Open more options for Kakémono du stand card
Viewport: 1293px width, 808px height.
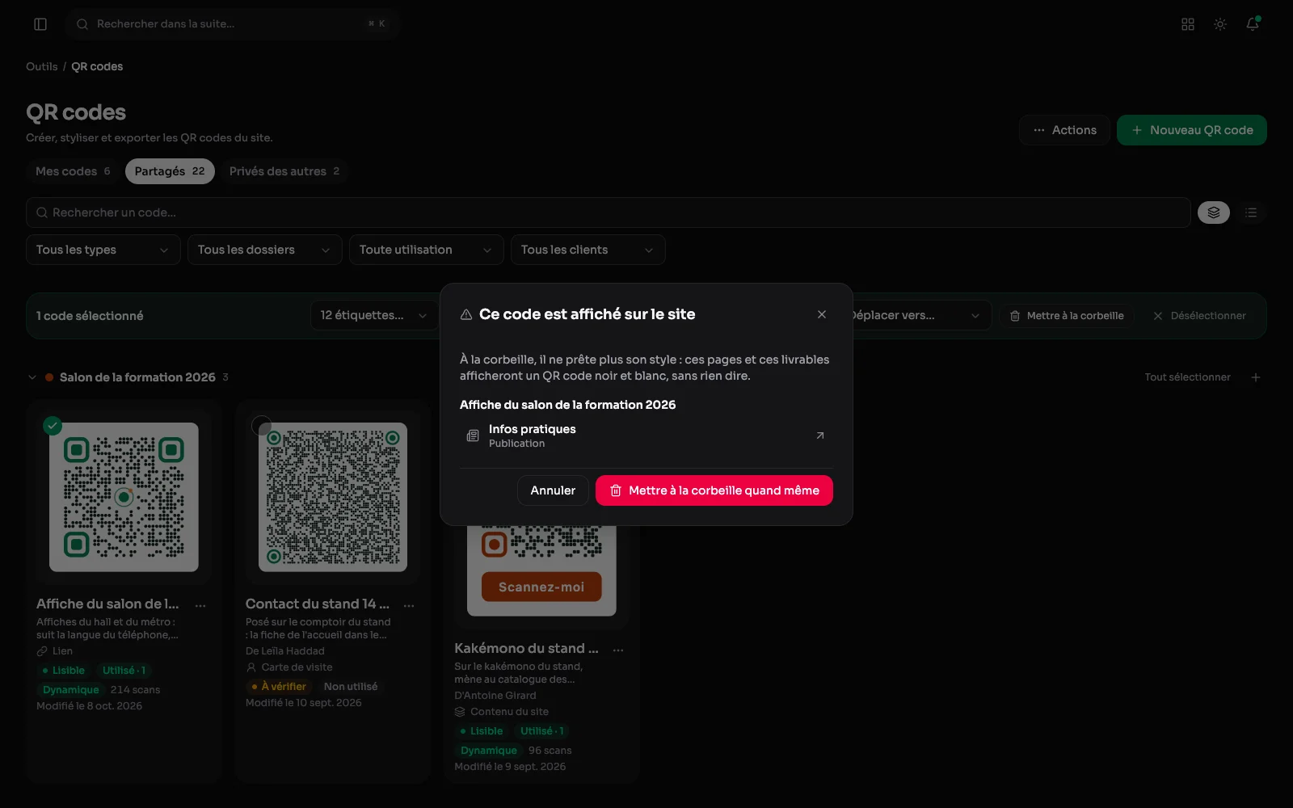point(618,650)
